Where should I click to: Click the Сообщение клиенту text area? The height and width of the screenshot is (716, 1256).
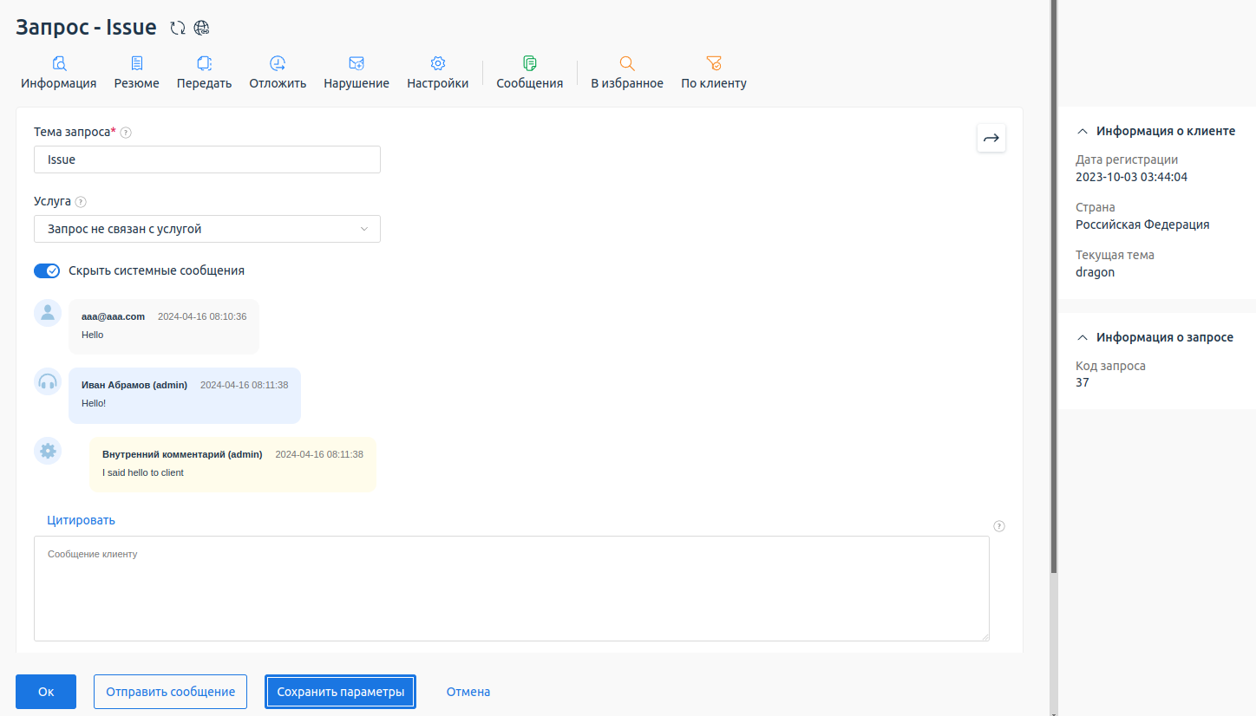point(511,589)
